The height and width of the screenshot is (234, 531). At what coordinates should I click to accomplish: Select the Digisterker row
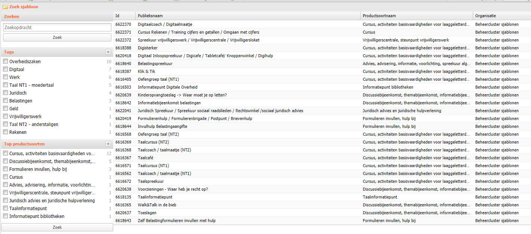point(322,48)
